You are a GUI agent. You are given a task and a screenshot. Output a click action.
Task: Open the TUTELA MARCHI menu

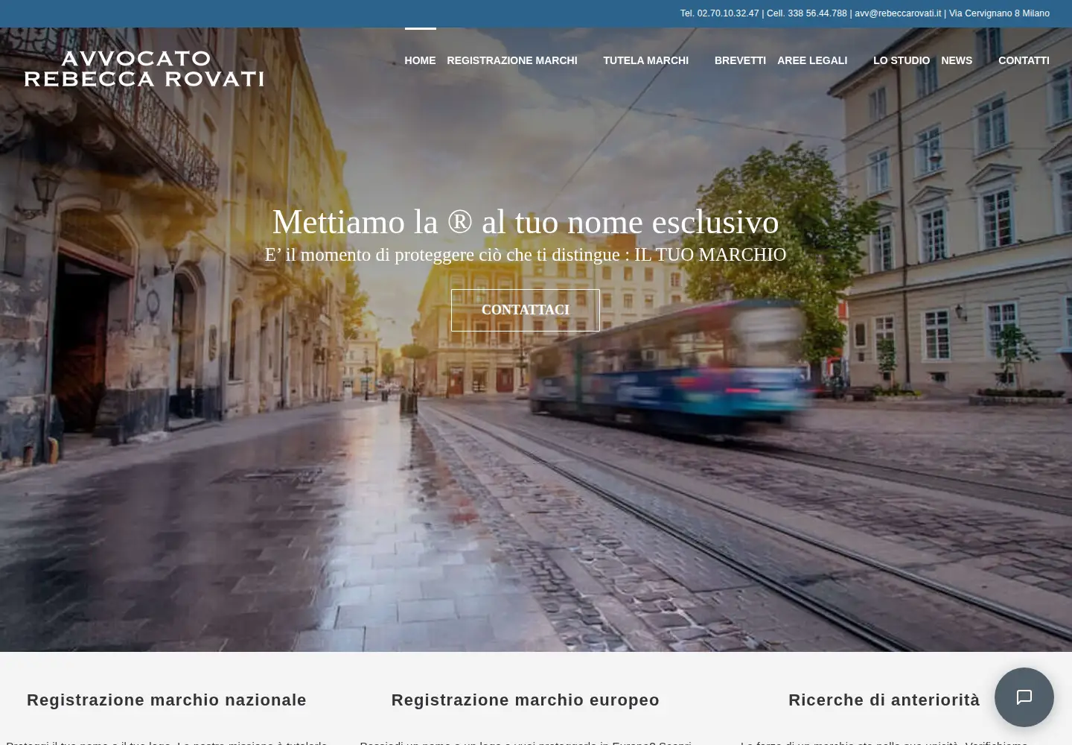coord(645,60)
